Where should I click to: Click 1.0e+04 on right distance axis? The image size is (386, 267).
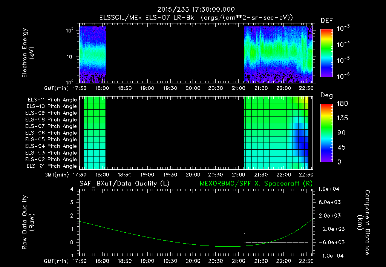329,189
